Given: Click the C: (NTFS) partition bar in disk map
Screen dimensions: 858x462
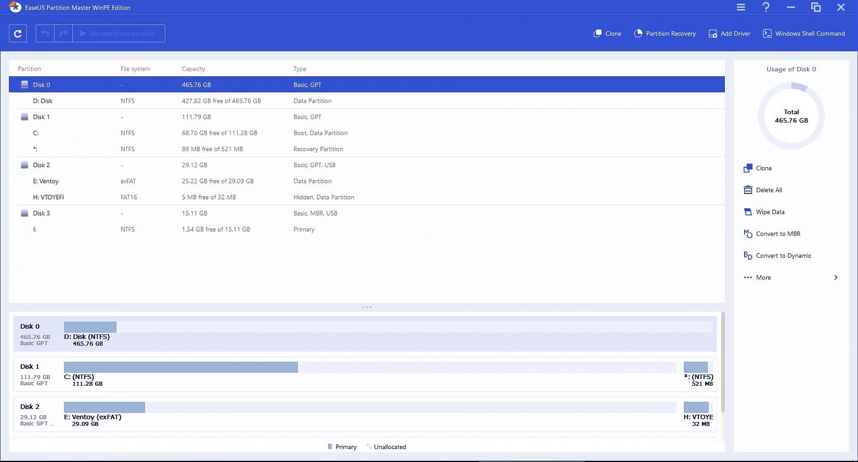Looking at the screenshot, I should click(370, 367).
